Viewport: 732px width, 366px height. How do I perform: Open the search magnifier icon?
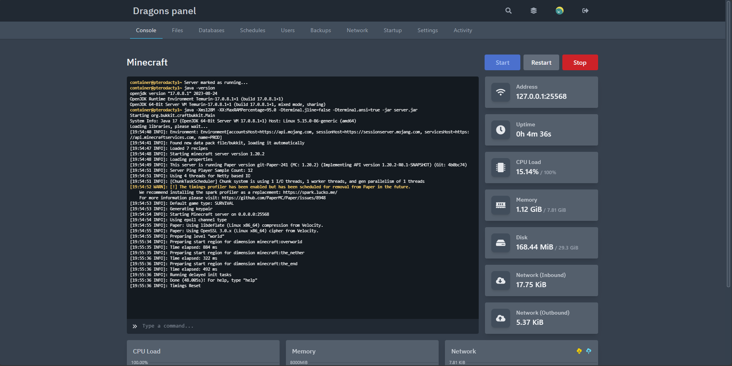pyautogui.click(x=508, y=11)
